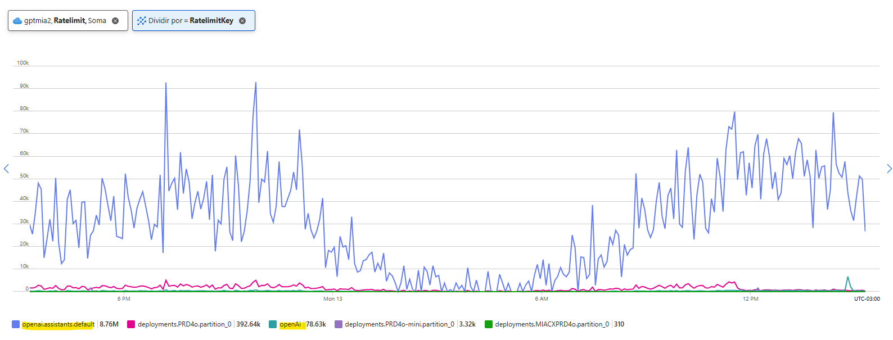
Task: Click the 8.76M legend value
Action: (x=109, y=324)
